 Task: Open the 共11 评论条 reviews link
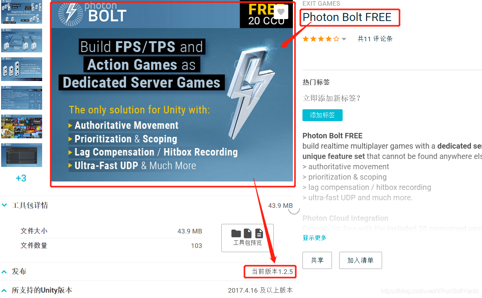coord(375,39)
